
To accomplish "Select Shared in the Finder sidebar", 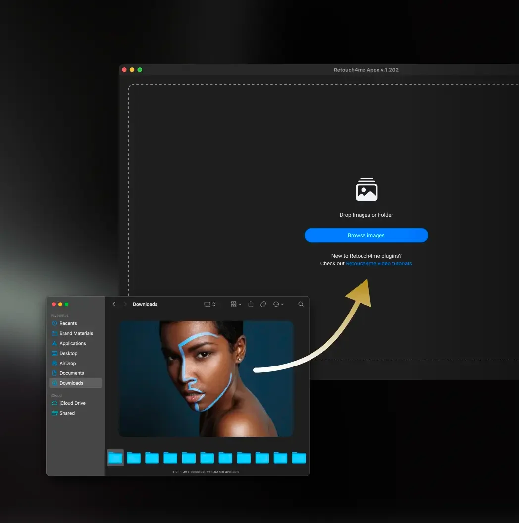I will tap(76, 413).
